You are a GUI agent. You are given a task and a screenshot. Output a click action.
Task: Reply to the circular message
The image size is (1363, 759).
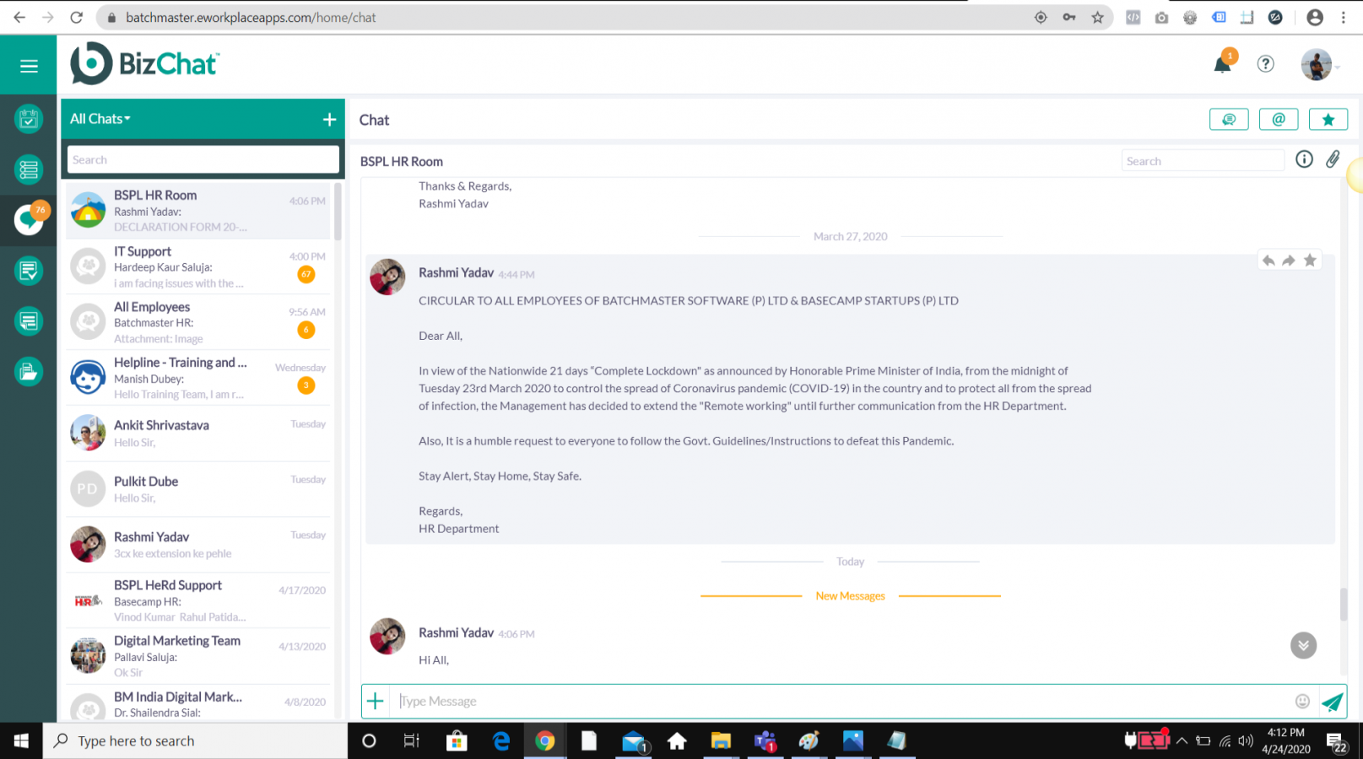pyautogui.click(x=1268, y=261)
